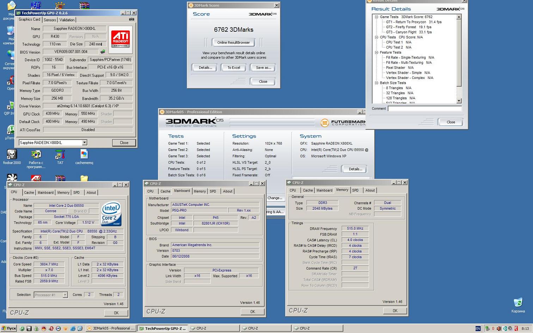Open the Корзина recycle bin
The image size is (533, 333).
pyautogui.click(x=518, y=306)
